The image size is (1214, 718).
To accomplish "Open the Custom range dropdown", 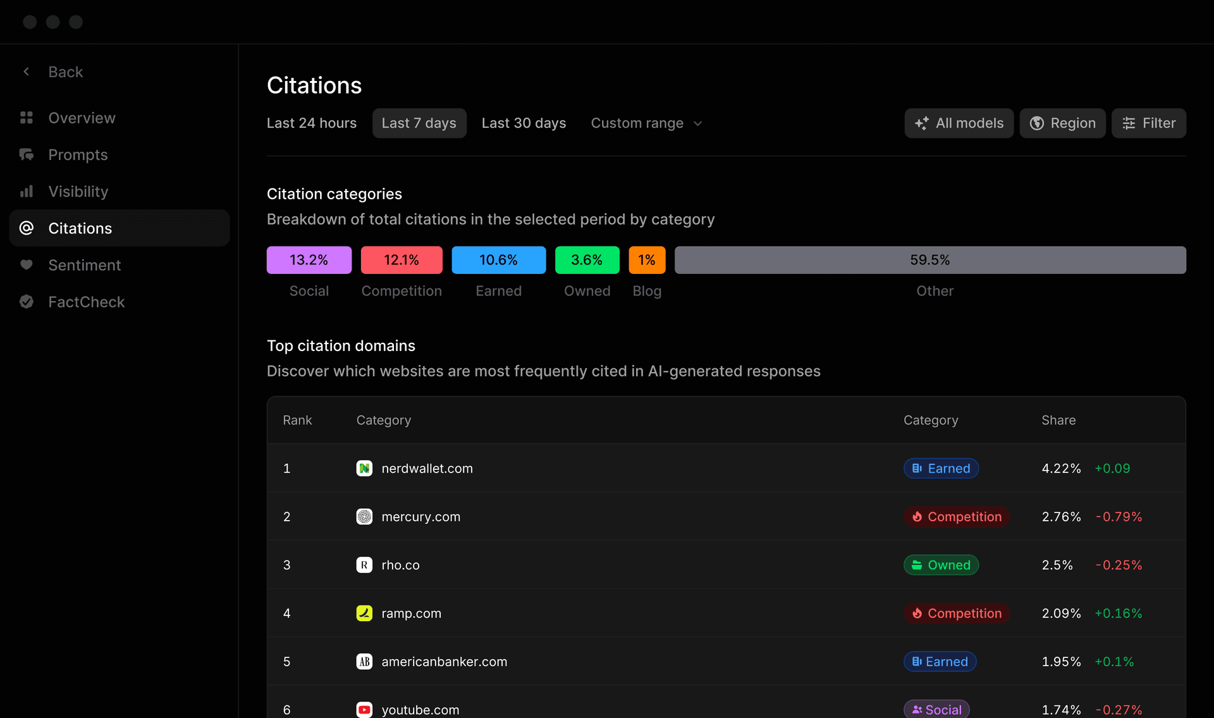I will click(646, 123).
